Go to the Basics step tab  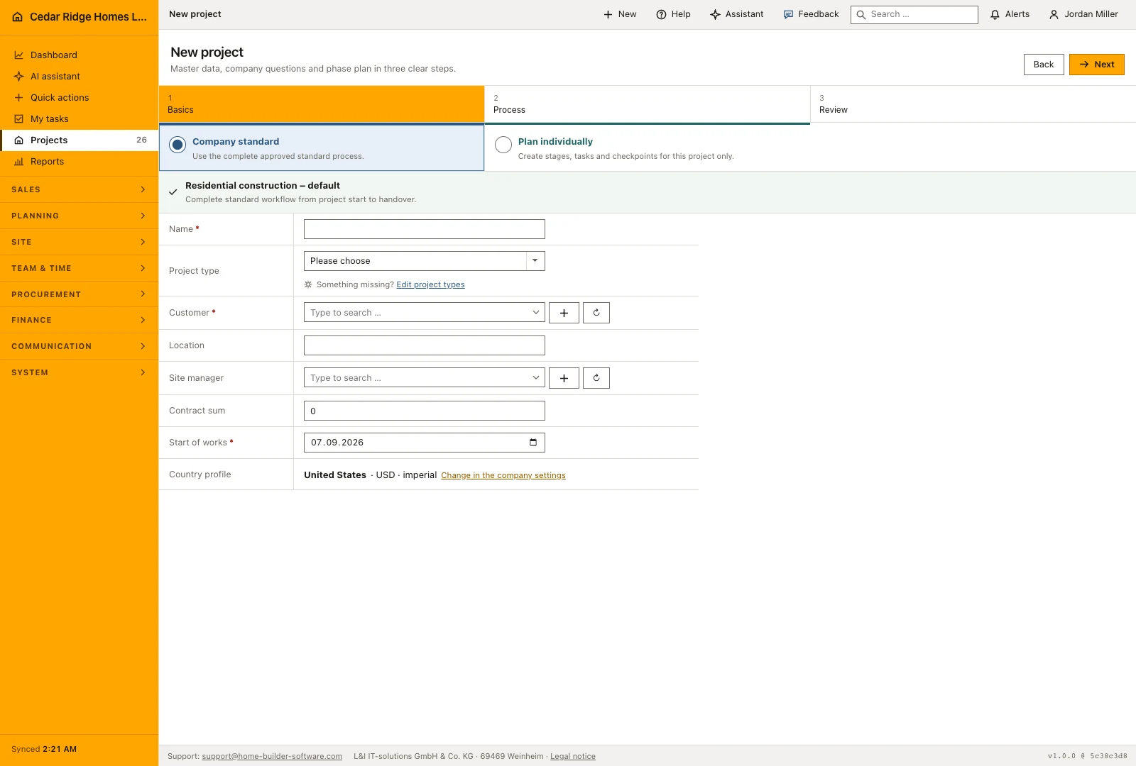322,104
